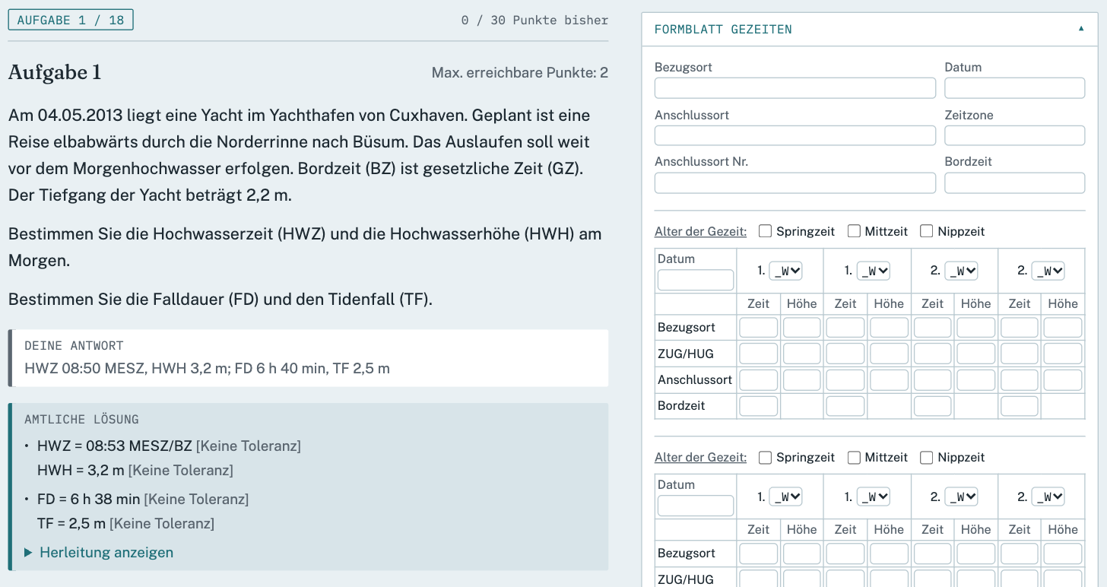Click first Zeit cell in upper Anschlussort row
The height and width of the screenshot is (587, 1107).
(759, 379)
